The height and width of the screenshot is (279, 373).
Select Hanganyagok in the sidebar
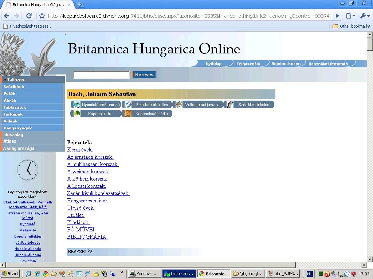pos(32,128)
